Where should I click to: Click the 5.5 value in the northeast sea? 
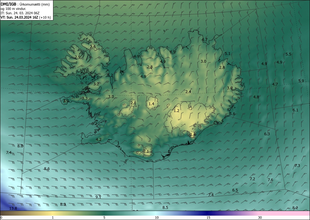pos(288,54)
